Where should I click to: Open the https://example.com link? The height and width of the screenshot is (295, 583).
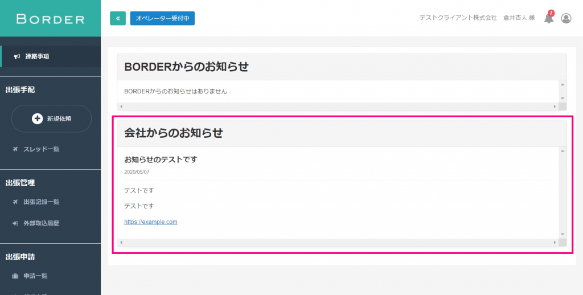tap(151, 222)
